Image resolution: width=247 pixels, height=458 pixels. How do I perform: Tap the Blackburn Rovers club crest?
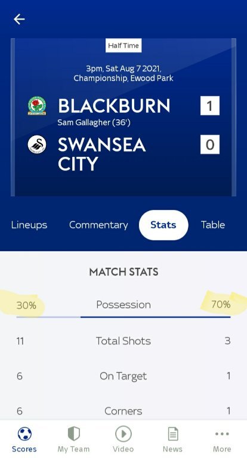(37, 106)
